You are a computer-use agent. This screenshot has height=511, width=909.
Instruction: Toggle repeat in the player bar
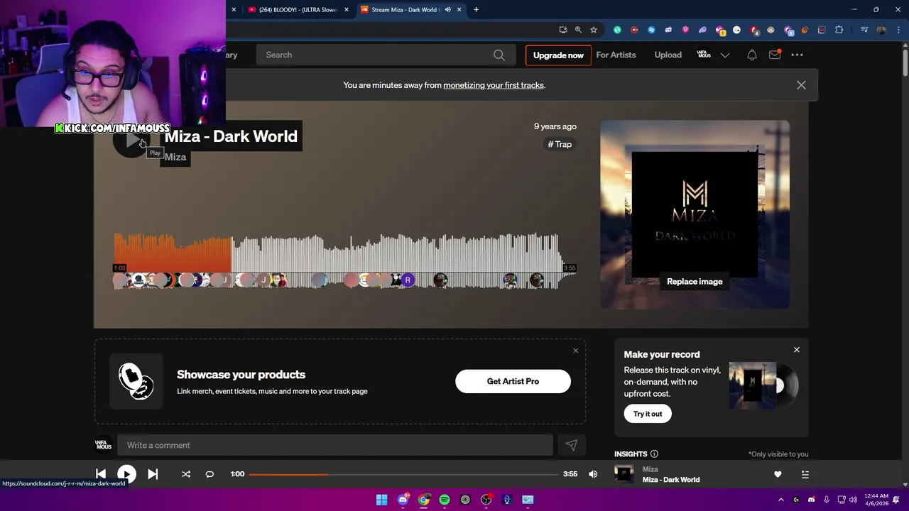[x=209, y=474]
